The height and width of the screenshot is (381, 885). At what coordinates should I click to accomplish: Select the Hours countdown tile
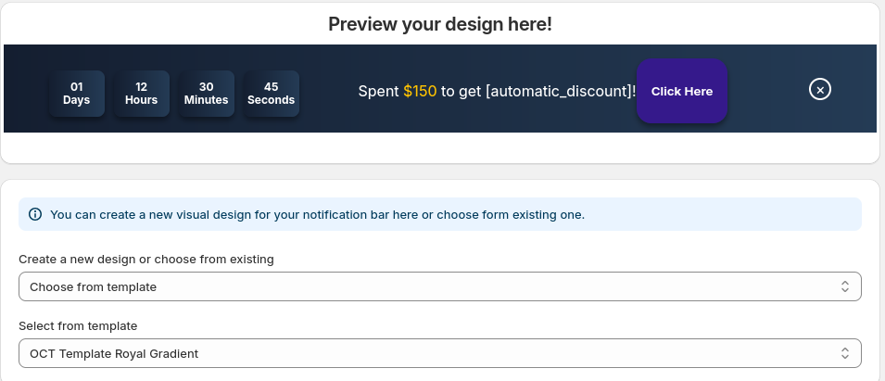141,94
